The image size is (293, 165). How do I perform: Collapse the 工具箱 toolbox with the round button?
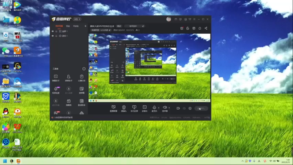(x=84, y=69)
